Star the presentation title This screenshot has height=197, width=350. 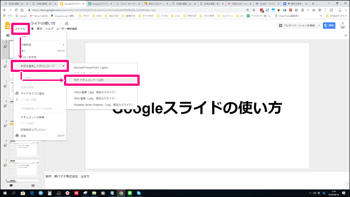point(61,23)
